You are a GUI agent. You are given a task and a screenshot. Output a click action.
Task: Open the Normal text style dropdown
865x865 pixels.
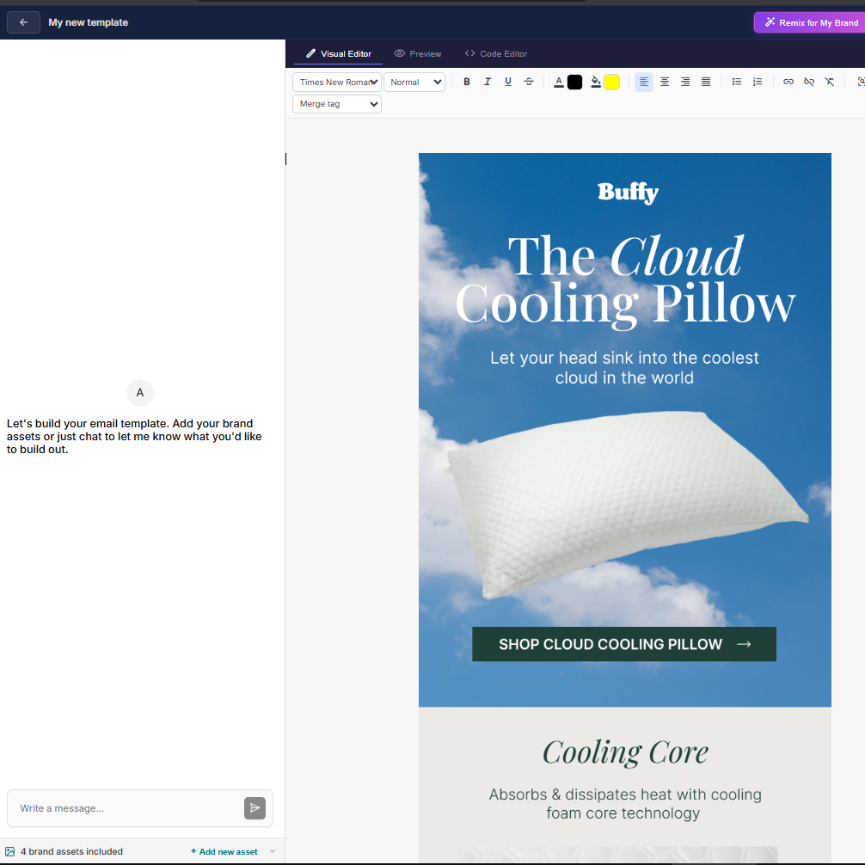click(414, 83)
